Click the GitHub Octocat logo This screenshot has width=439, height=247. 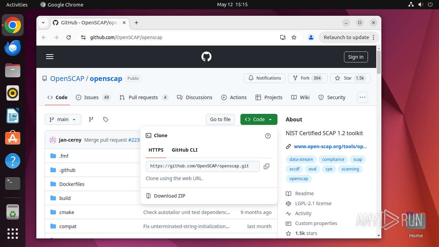point(206,57)
